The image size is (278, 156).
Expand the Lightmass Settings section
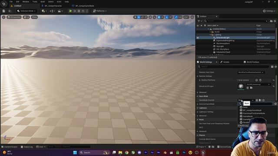tap(198, 112)
